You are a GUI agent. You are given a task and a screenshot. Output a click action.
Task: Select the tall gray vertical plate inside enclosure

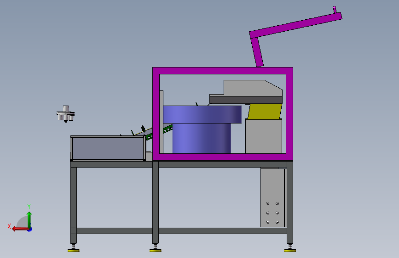click(x=162, y=122)
